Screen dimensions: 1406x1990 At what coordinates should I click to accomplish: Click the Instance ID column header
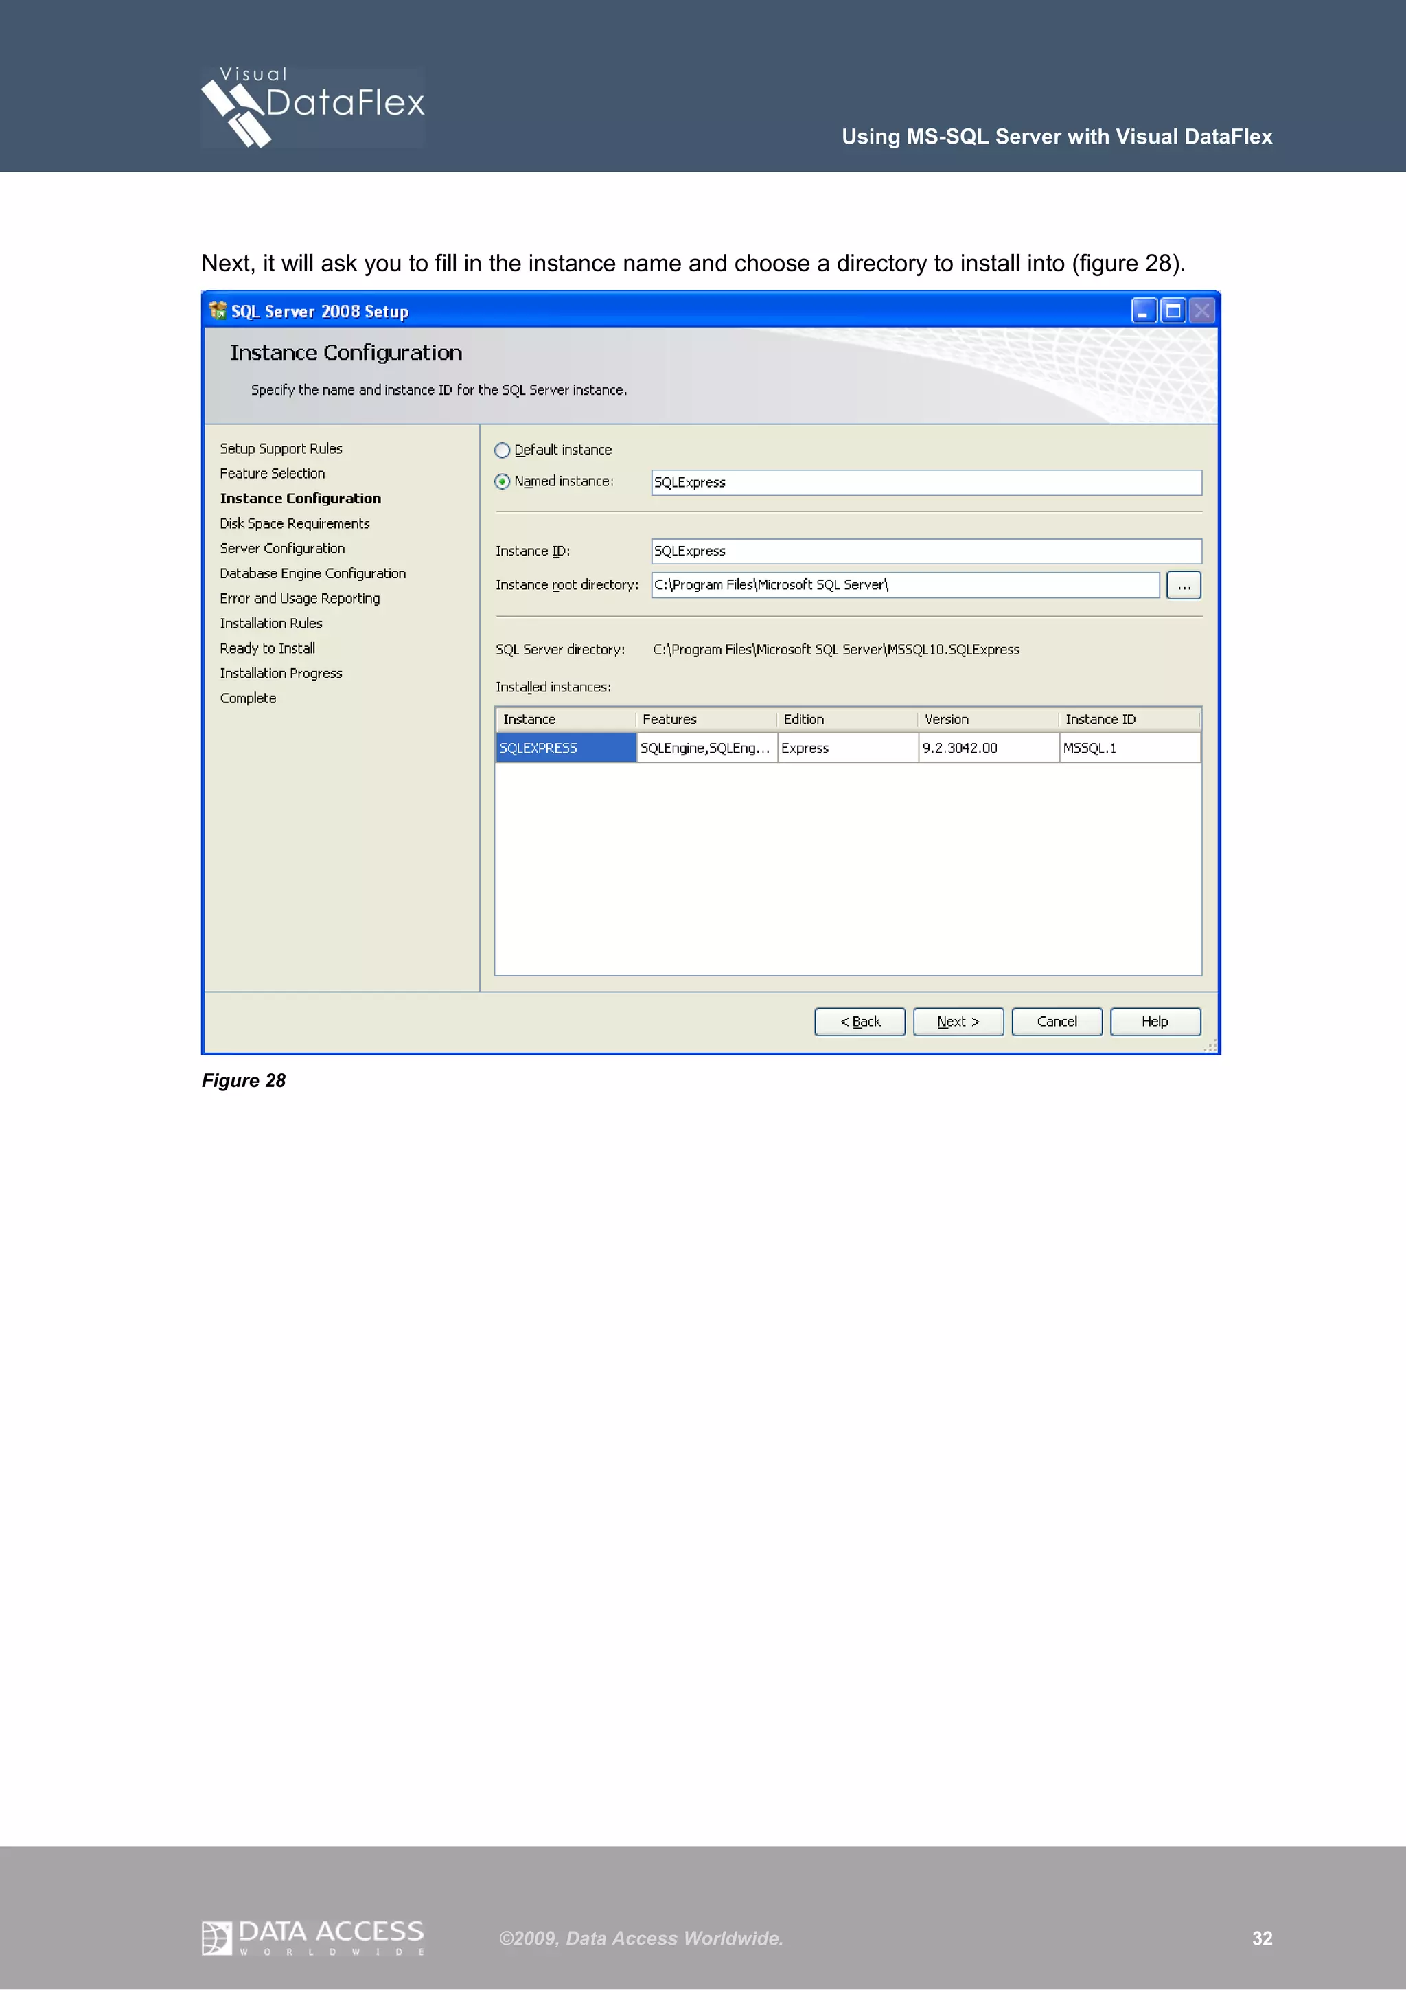click(x=1129, y=720)
